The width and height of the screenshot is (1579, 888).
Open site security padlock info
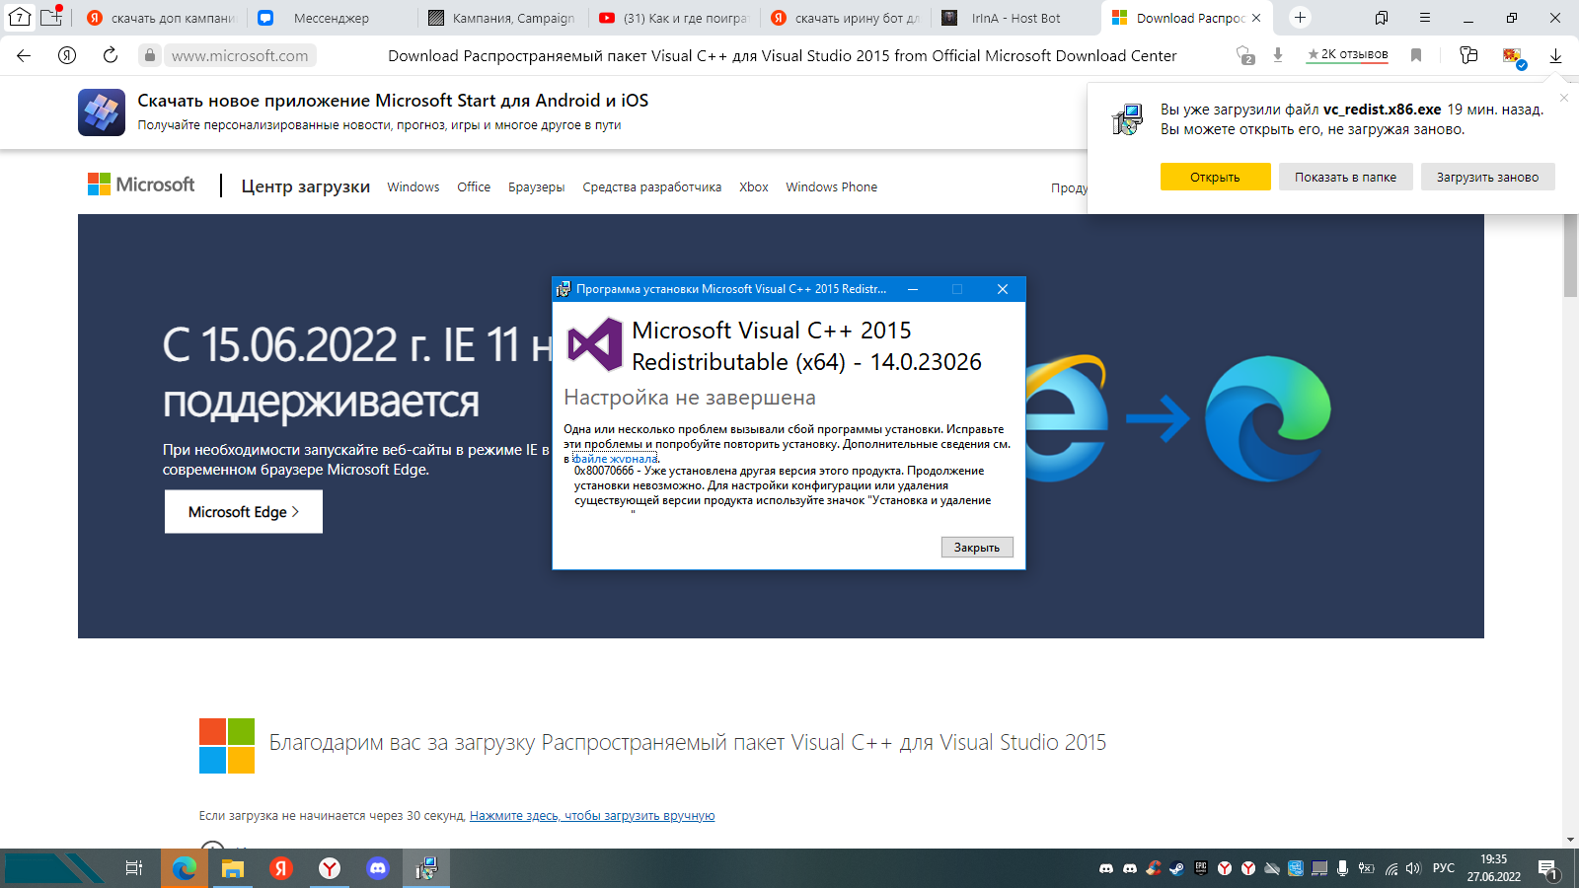click(x=150, y=55)
